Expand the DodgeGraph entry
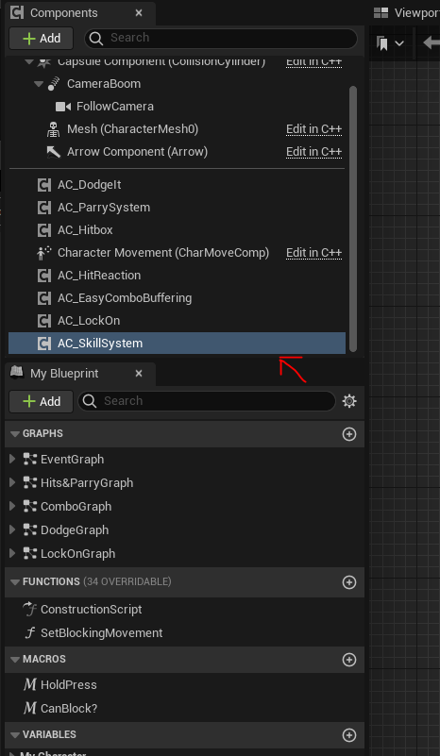Image resolution: width=440 pixels, height=756 pixels. (13, 529)
